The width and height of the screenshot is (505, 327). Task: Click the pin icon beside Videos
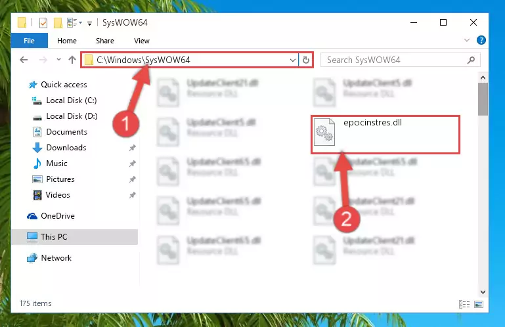coord(132,195)
